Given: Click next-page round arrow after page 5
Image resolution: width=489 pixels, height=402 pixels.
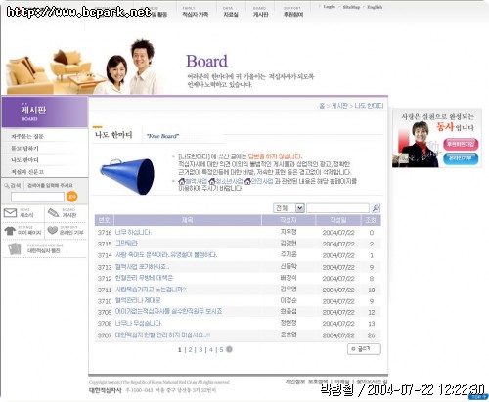Looking at the screenshot, I should pyautogui.click(x=229, y=349).
